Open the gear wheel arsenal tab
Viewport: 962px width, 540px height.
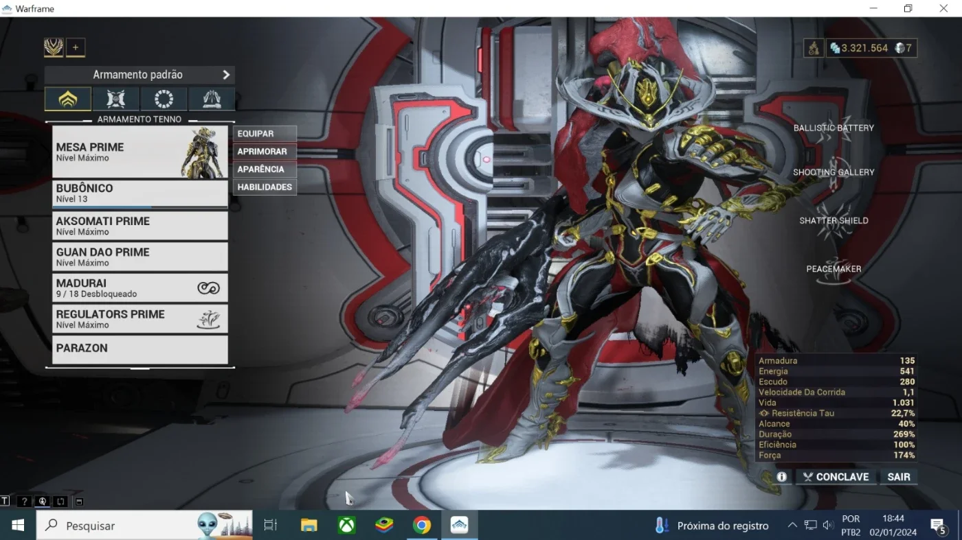pyautogui.click(x=164, y=99)
